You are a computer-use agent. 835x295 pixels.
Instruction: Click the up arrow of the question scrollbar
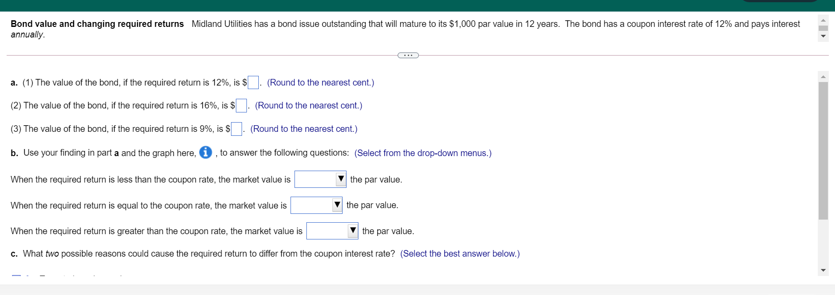coord(824,19)
